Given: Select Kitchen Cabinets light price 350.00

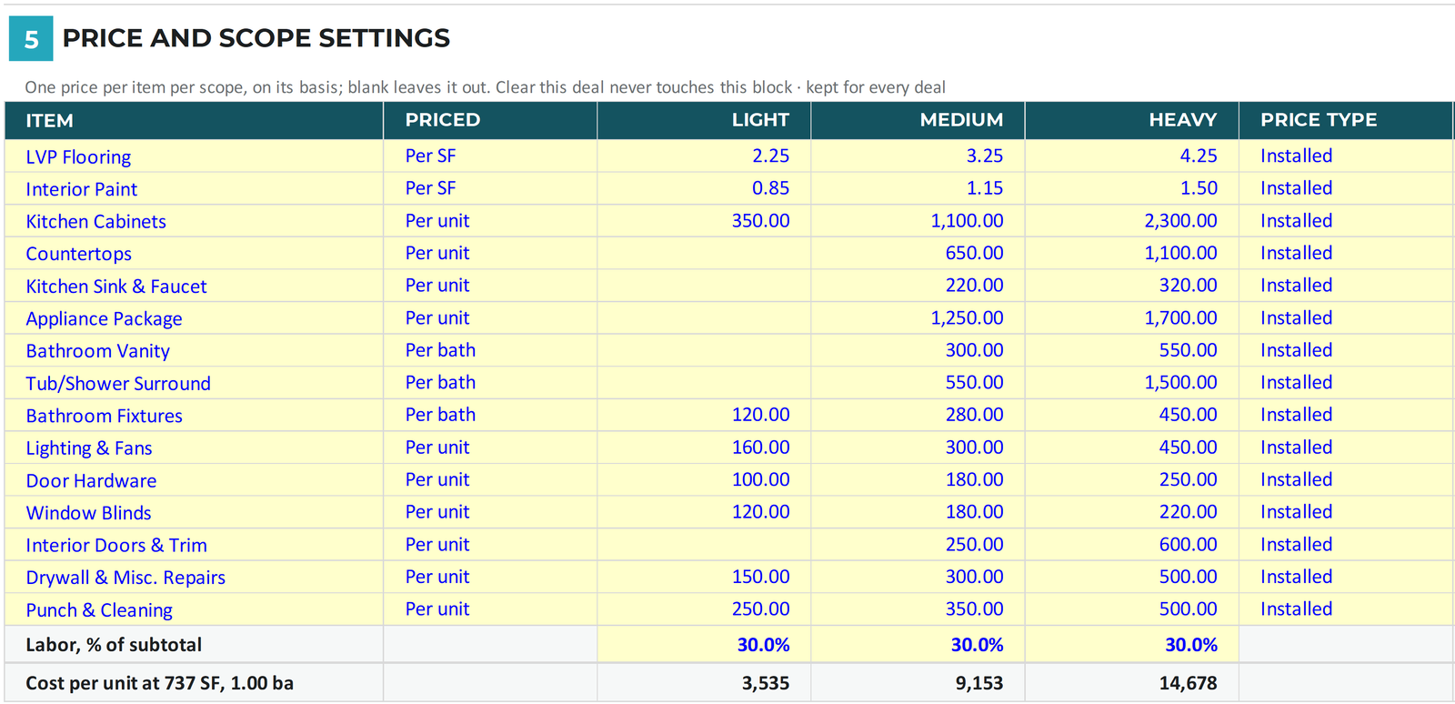Looking at the screenshot, I should pos(704,221).
